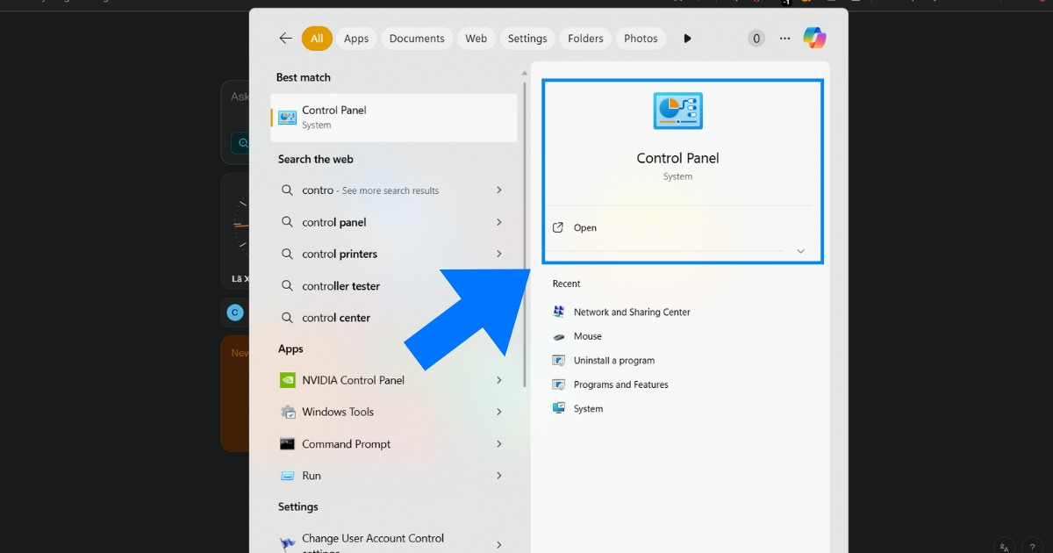Select the All filter pill
Screen dimensions: 1053x553
tap(317, 38)
